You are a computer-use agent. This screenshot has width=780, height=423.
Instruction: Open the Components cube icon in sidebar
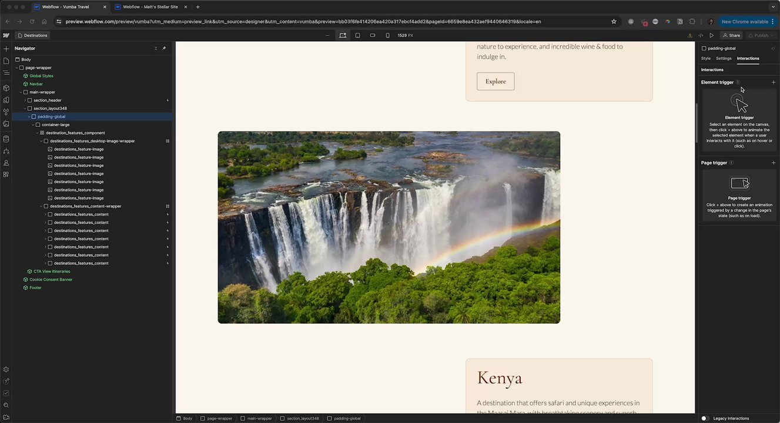tap(6, 88)
